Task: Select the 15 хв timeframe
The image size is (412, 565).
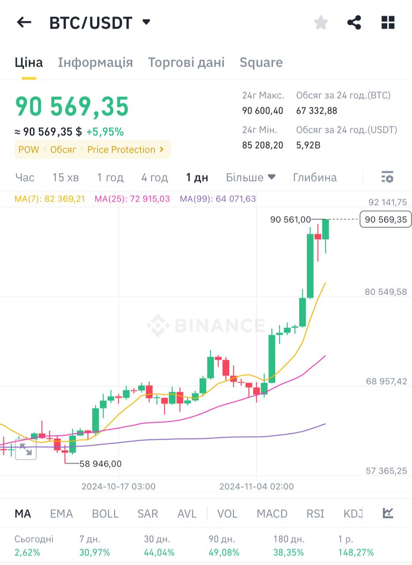Action: 66,177
